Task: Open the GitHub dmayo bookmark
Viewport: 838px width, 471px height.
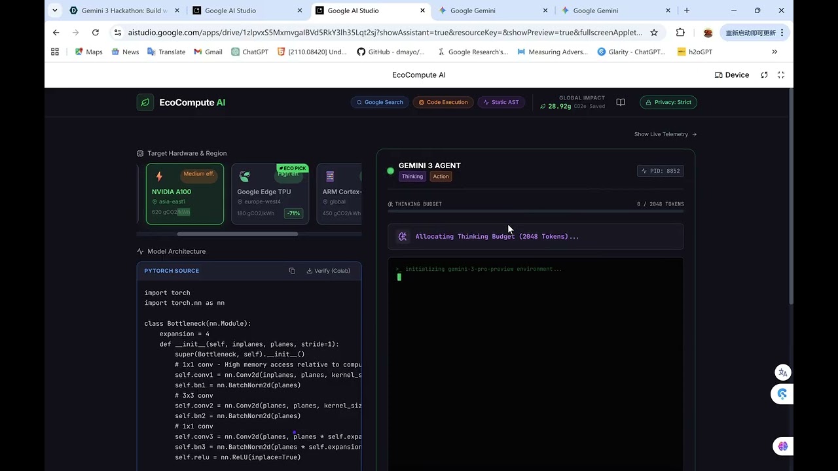Action: [x=390, y=52]
